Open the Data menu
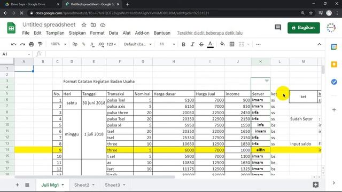Viewport: 342px width, 192px height. (113, 33)
